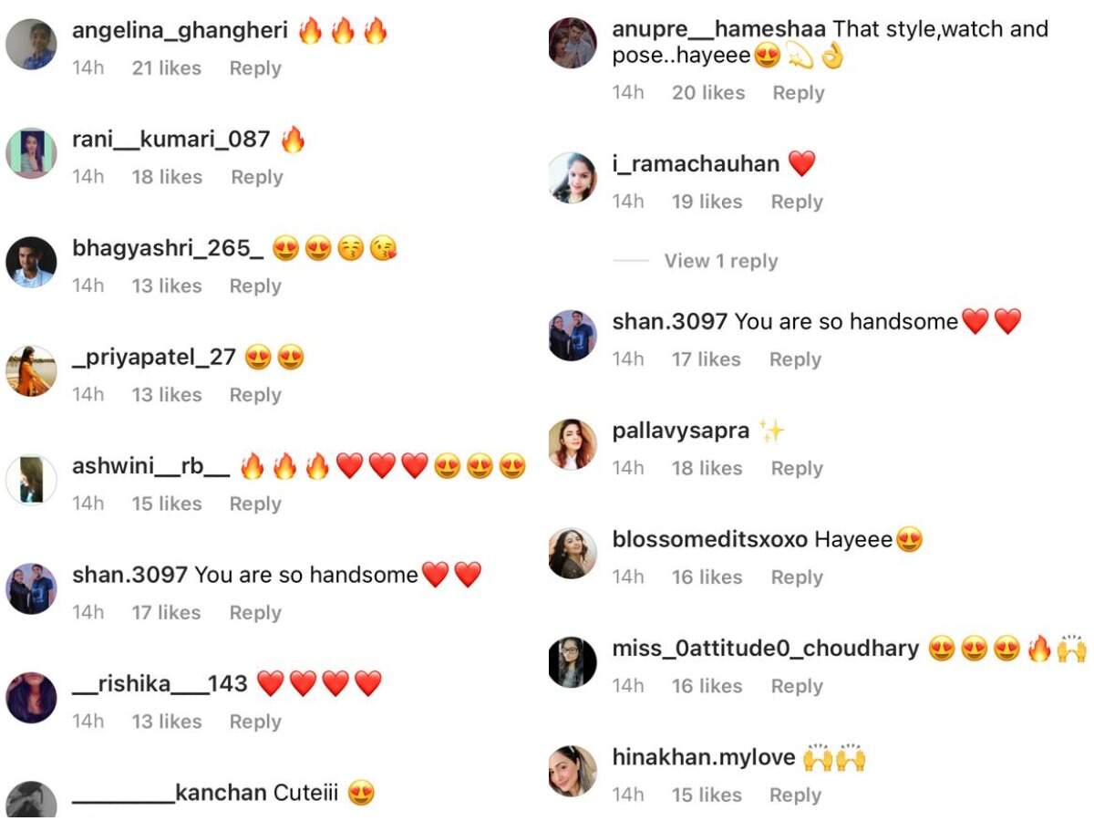Open i_ramachauhan's profile avatar
This screenshot has width=1094, height=821.
point(573,177)
